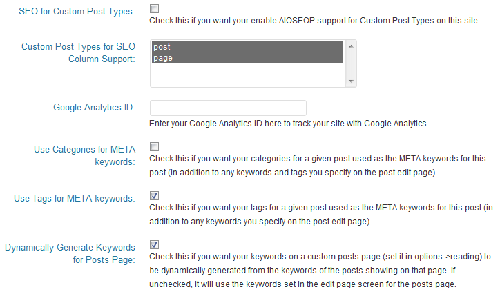
Task: Enable the SEO for Custom Post Types checkbox
Action: coord(154,9)
